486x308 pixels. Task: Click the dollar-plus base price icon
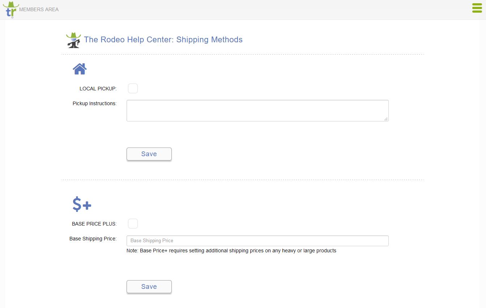pos(82,204)
